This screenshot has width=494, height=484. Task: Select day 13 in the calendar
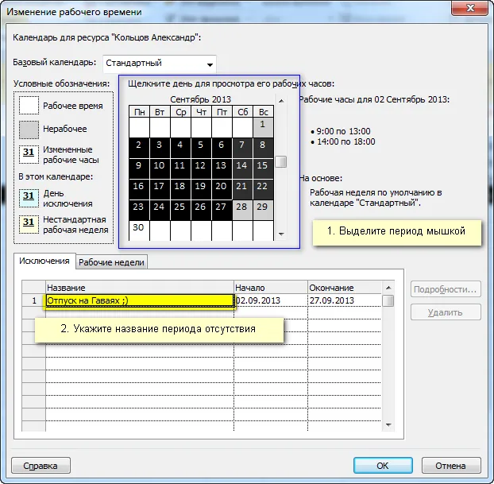(x=222, y=168)
